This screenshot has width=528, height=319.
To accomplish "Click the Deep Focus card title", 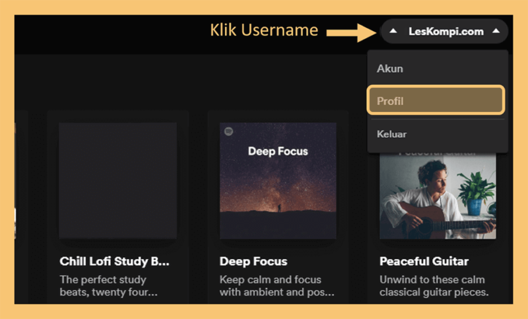I will (x=253, y=262).
